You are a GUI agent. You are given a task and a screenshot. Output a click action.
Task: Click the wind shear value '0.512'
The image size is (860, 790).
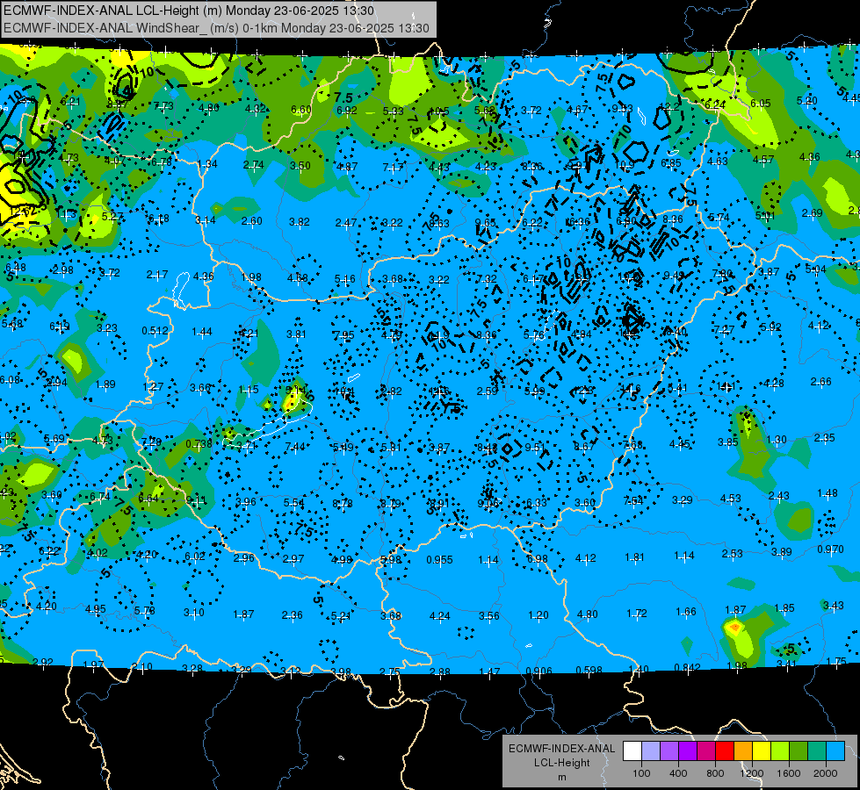point(155,331)
